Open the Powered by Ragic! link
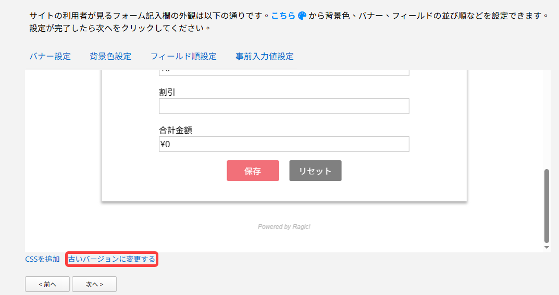The width and height of the screenshot is (559, 295). click(284, 227)
